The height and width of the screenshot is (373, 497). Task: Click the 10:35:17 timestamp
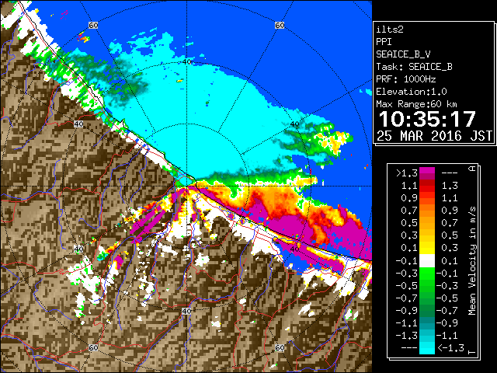(427, 119)
